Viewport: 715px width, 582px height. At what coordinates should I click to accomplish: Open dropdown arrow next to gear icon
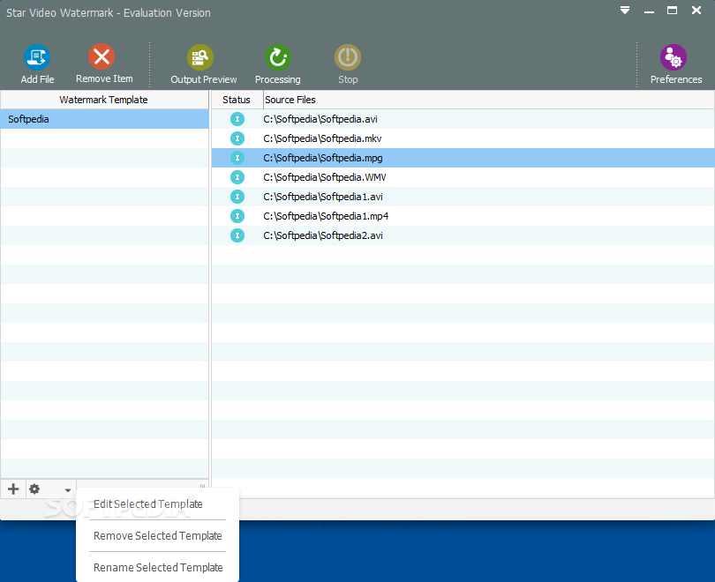click(x=66, y=489)
